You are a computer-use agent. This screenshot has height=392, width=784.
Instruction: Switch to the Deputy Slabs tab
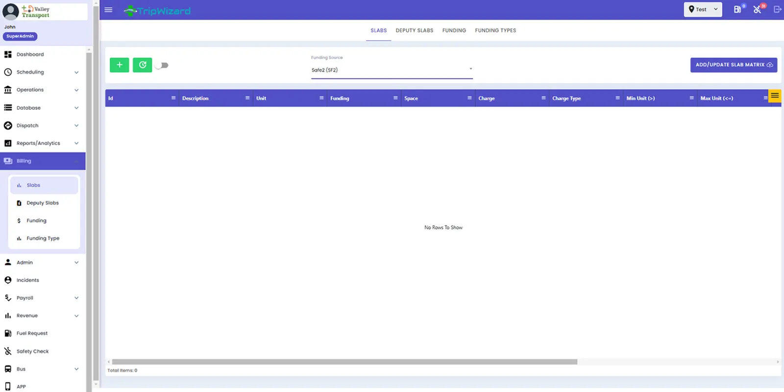[414, 30]
